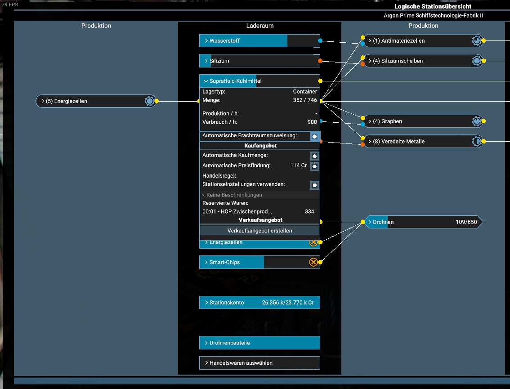
Task: Open the Keine Beschränkungen dropdown
Action: tap(259, 195)
